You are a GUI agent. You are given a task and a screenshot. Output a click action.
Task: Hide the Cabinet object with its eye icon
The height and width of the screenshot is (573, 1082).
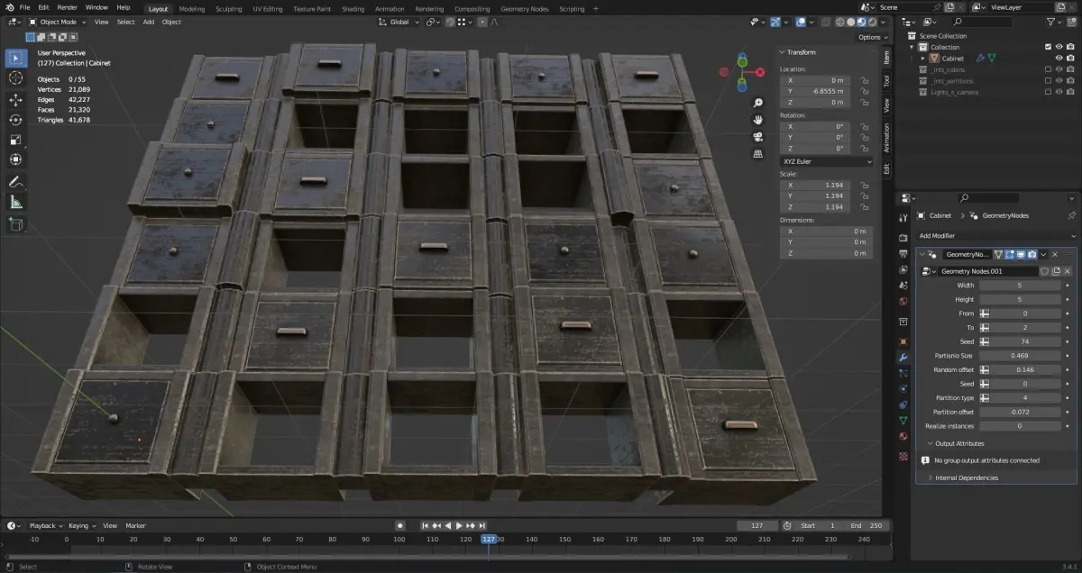(1059, 58)
